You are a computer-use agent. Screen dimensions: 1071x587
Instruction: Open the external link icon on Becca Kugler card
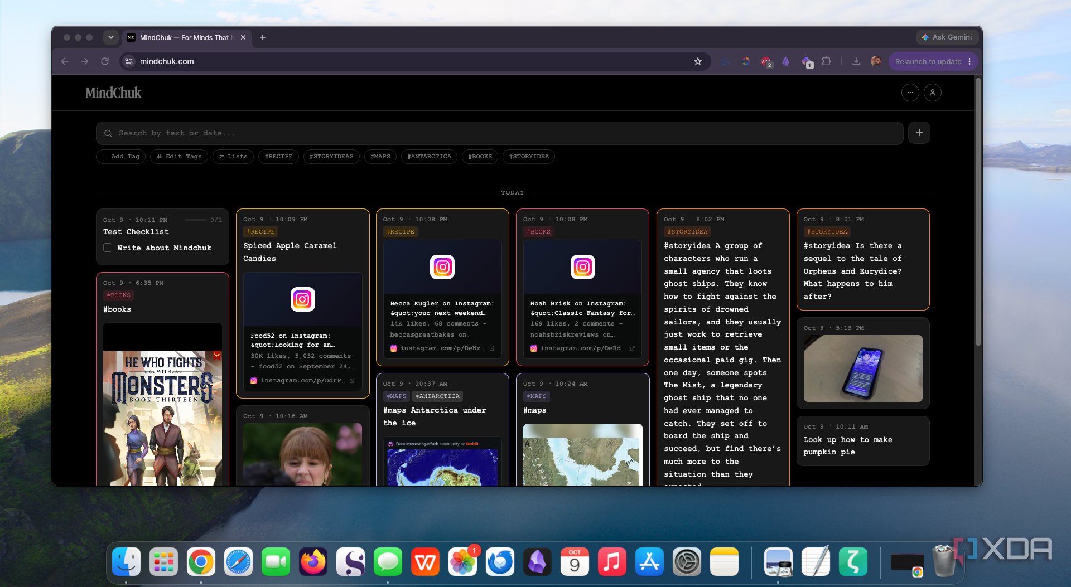click(x=492, y=348)
